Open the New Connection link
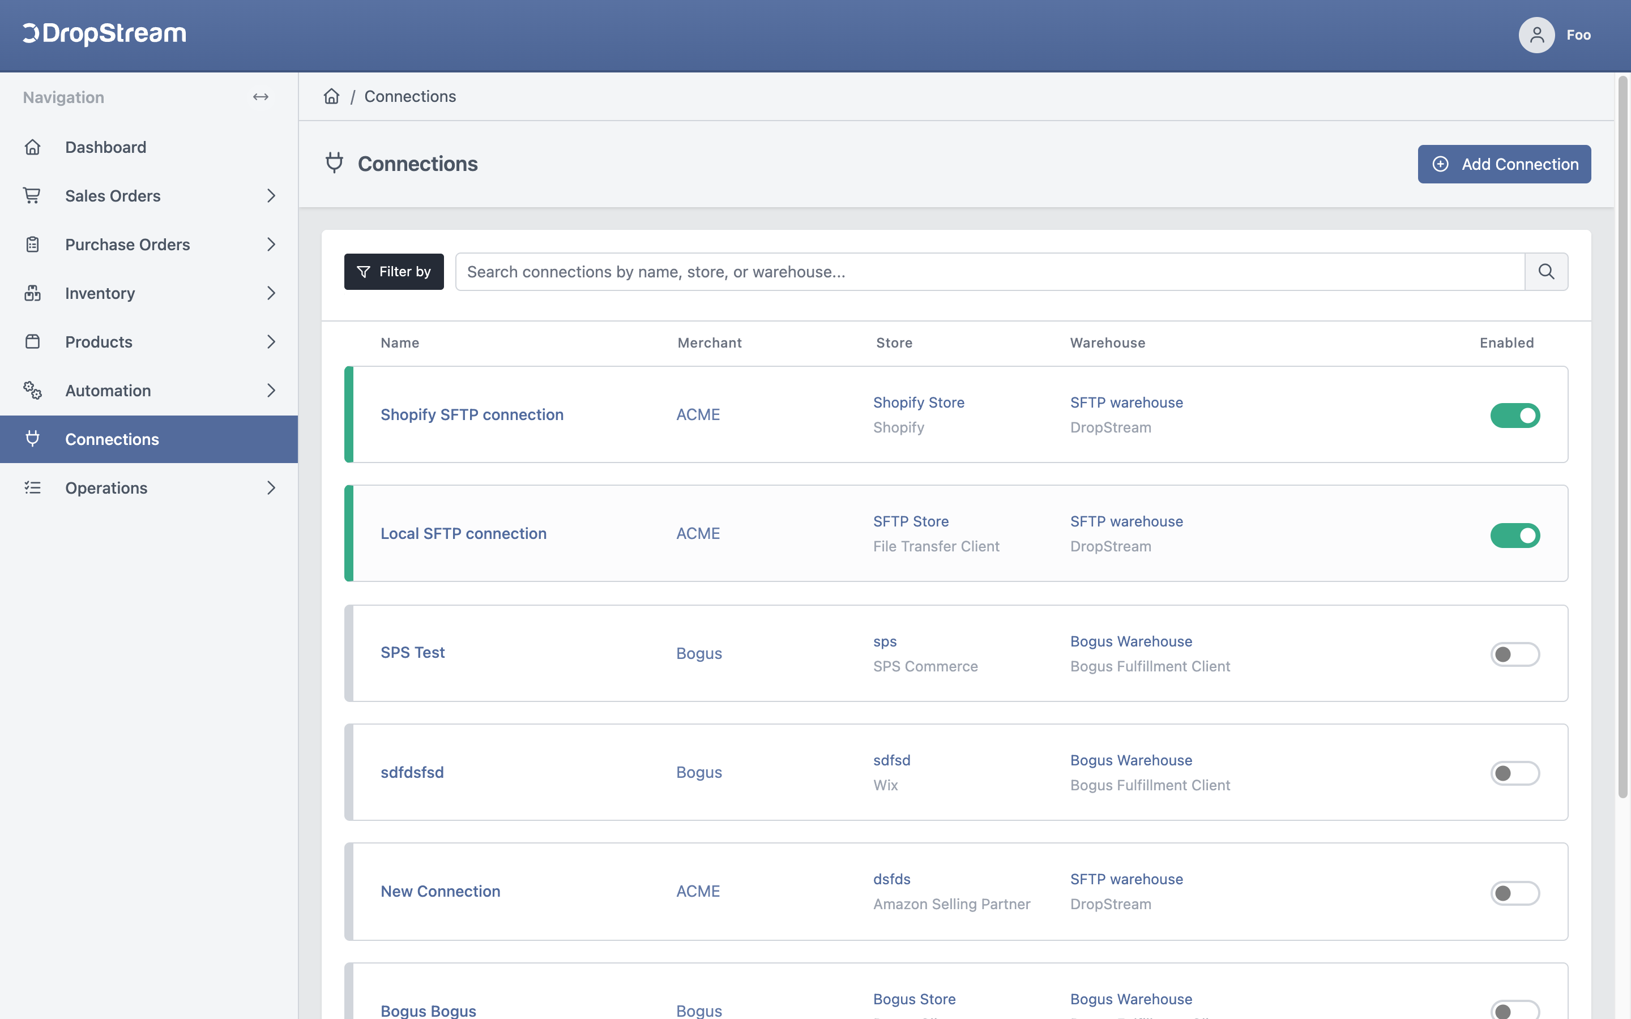The height and width of the screenshot is (1019, 1631). (x=440, y=891)
